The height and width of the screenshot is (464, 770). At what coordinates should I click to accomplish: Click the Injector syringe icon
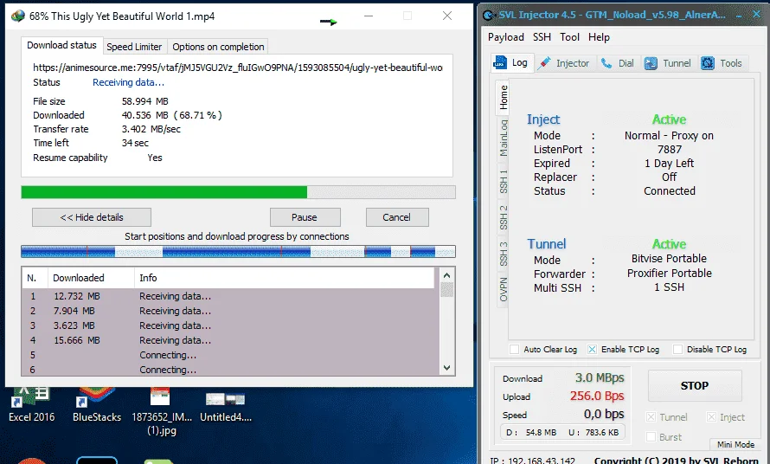click(x=544, y=63)
